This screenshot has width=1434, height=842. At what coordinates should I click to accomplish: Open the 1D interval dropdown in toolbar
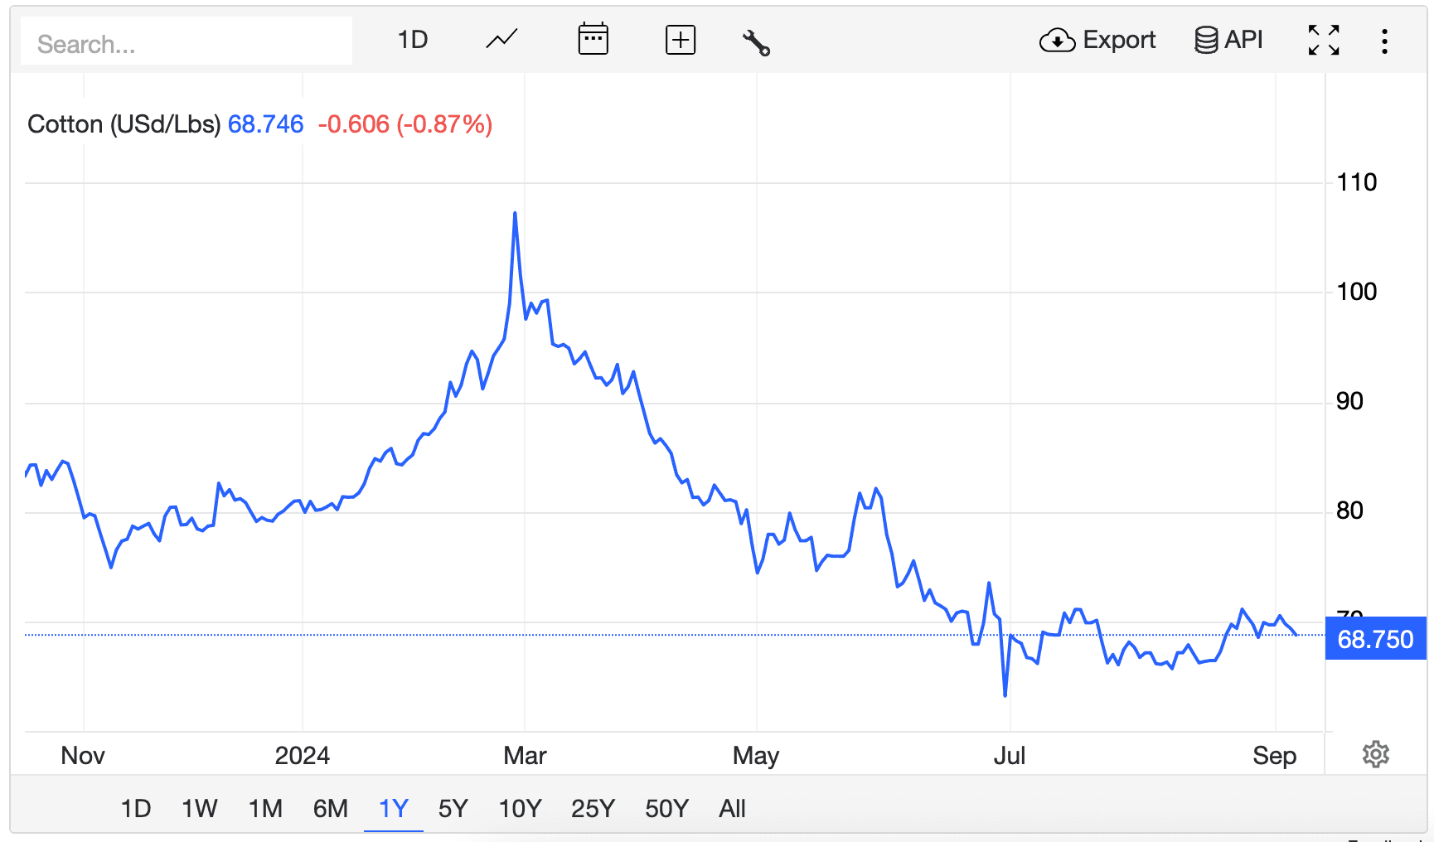(412, 40)
